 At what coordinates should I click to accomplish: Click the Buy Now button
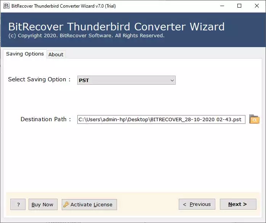pyautogui.click(x=42, y=204)
